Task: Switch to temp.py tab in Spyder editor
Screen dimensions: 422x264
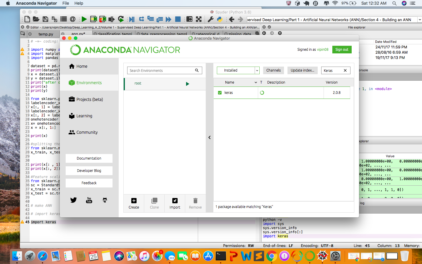Action: [x=46, y=34]
